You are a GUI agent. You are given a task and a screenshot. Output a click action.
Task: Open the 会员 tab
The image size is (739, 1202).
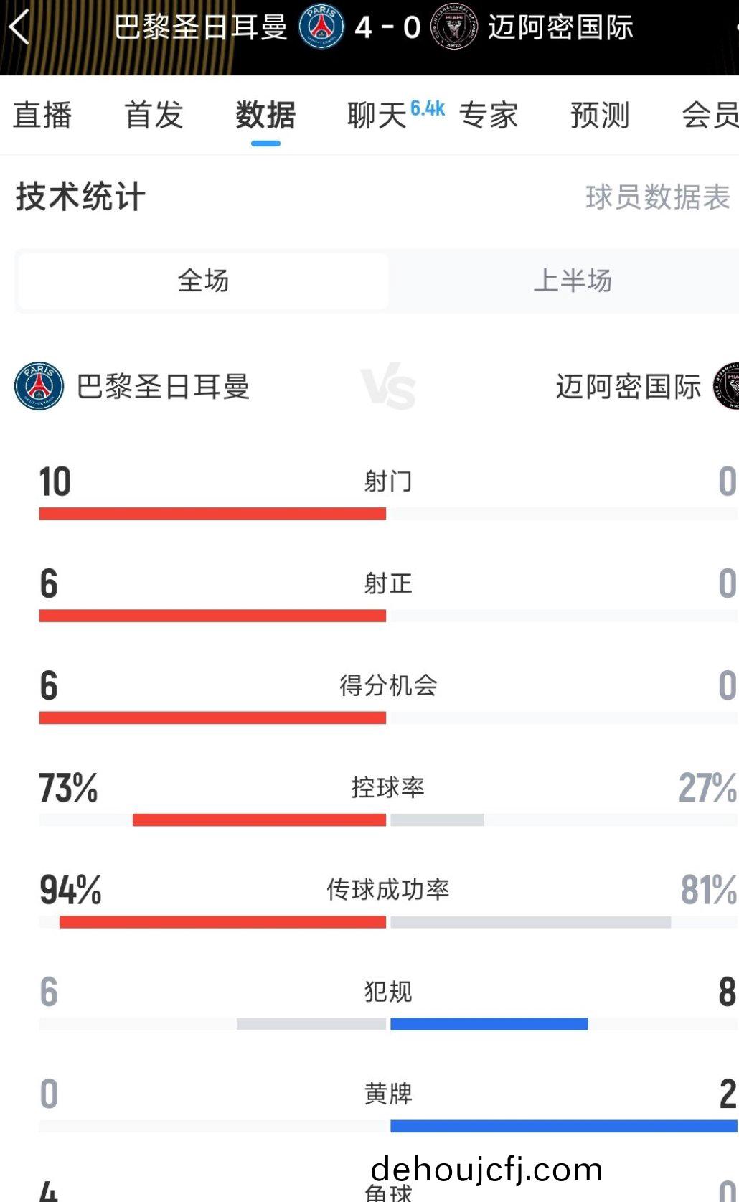point(709,116)
